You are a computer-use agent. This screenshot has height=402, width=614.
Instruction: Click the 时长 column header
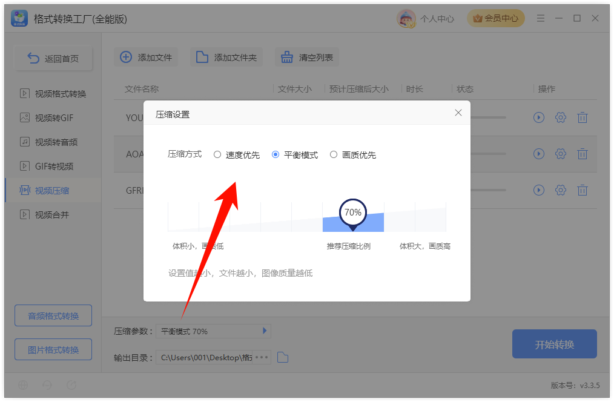415,89
